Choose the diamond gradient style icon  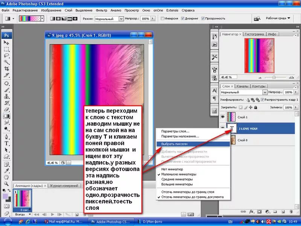click(x=75, y=18)
